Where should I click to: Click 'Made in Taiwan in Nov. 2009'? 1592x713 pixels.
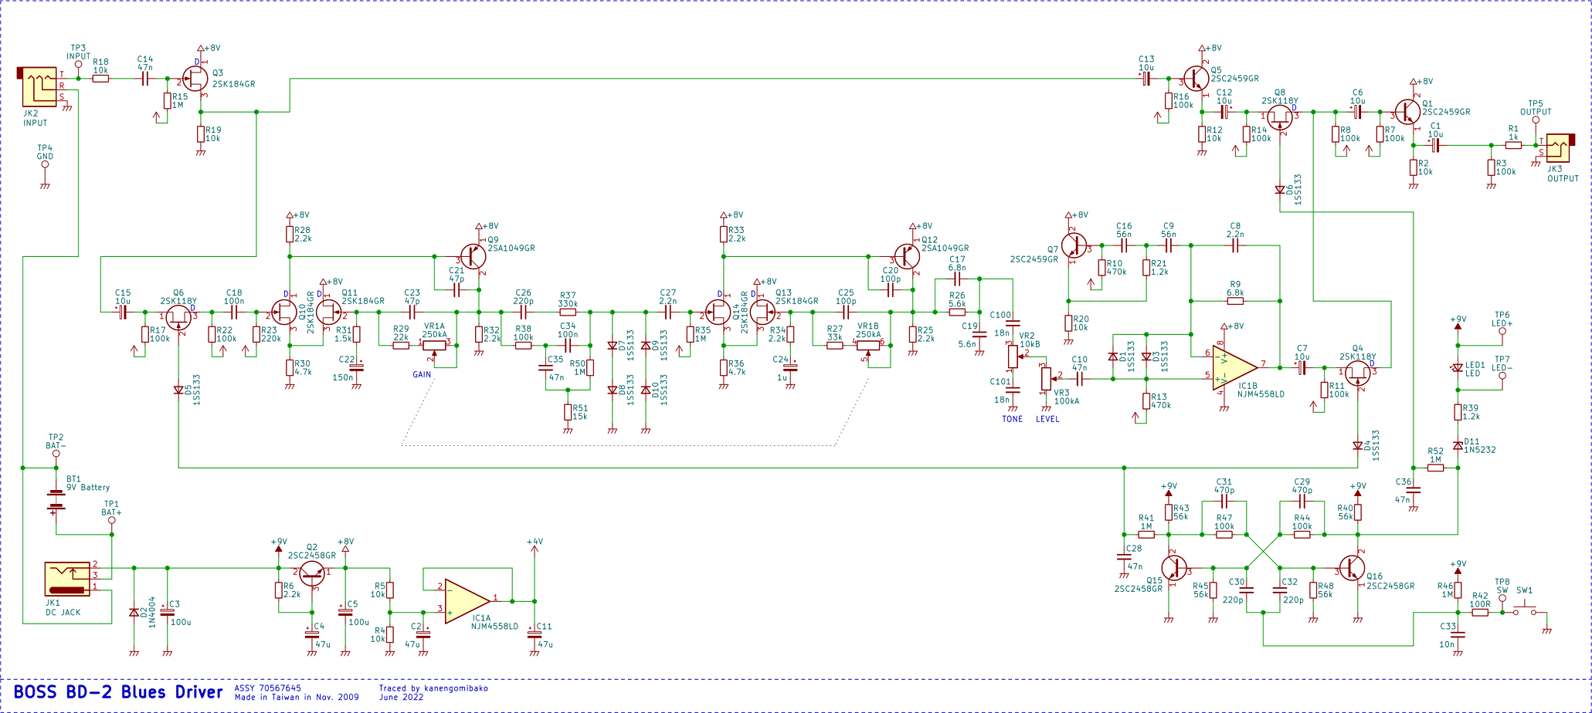click(x=297, y=697)
